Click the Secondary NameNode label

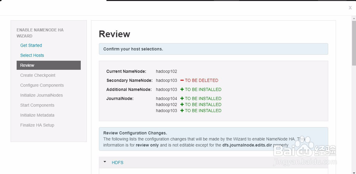(x=130, y=80)
